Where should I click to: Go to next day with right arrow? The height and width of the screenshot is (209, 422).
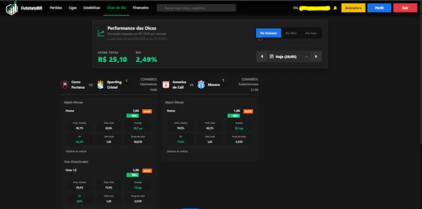(x=316, y=56)
